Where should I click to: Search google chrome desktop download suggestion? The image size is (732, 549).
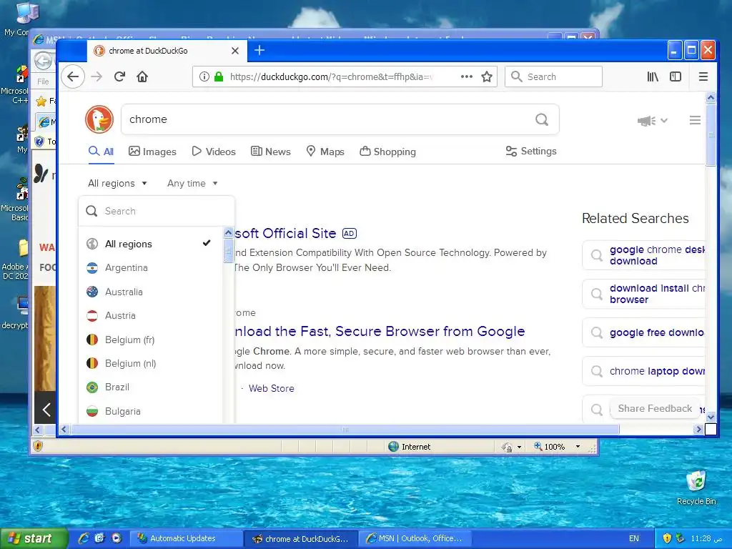click(x=644, y=255)
